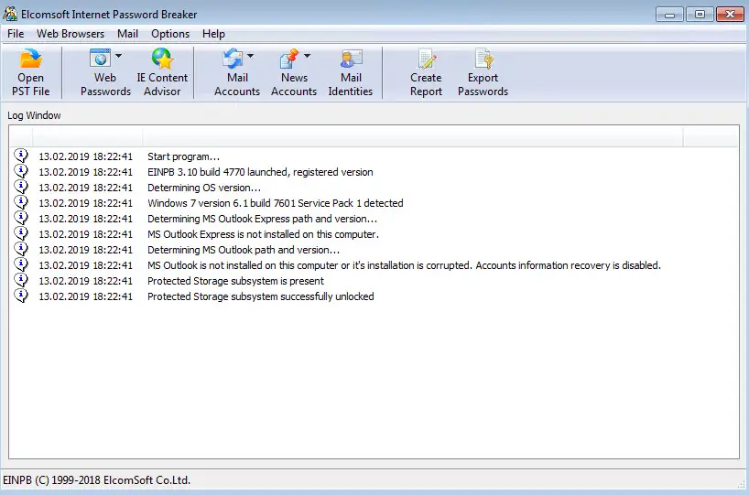The height and width of the screenshot is (495, 749).
Task: Click the Mail Accounts toolbar icon
Action: pos(233,59)
